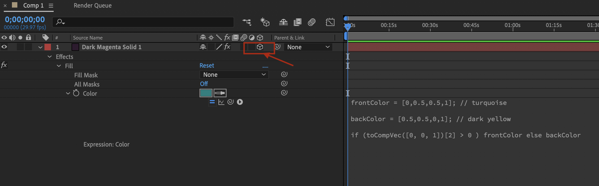
Task: Click the Source Name column header
Action: click(88, 38)
